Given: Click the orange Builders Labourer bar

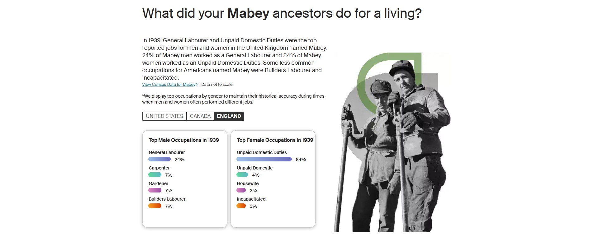Looking at the screenshot, I should click(155, 206).
